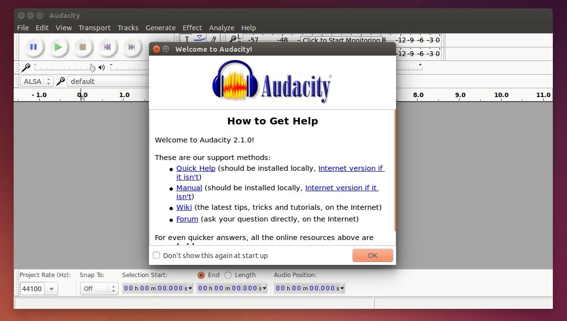567x321 pixels.
Task: Click microphone icon on mixer toolbar
Action: pos(26,67)
